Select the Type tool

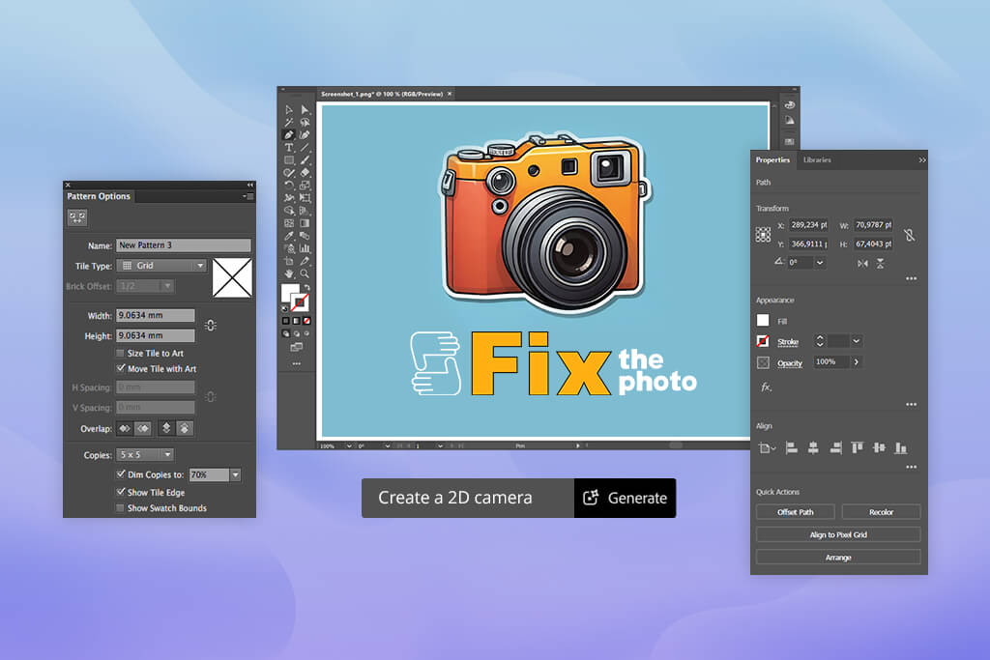tap(288, 147)
